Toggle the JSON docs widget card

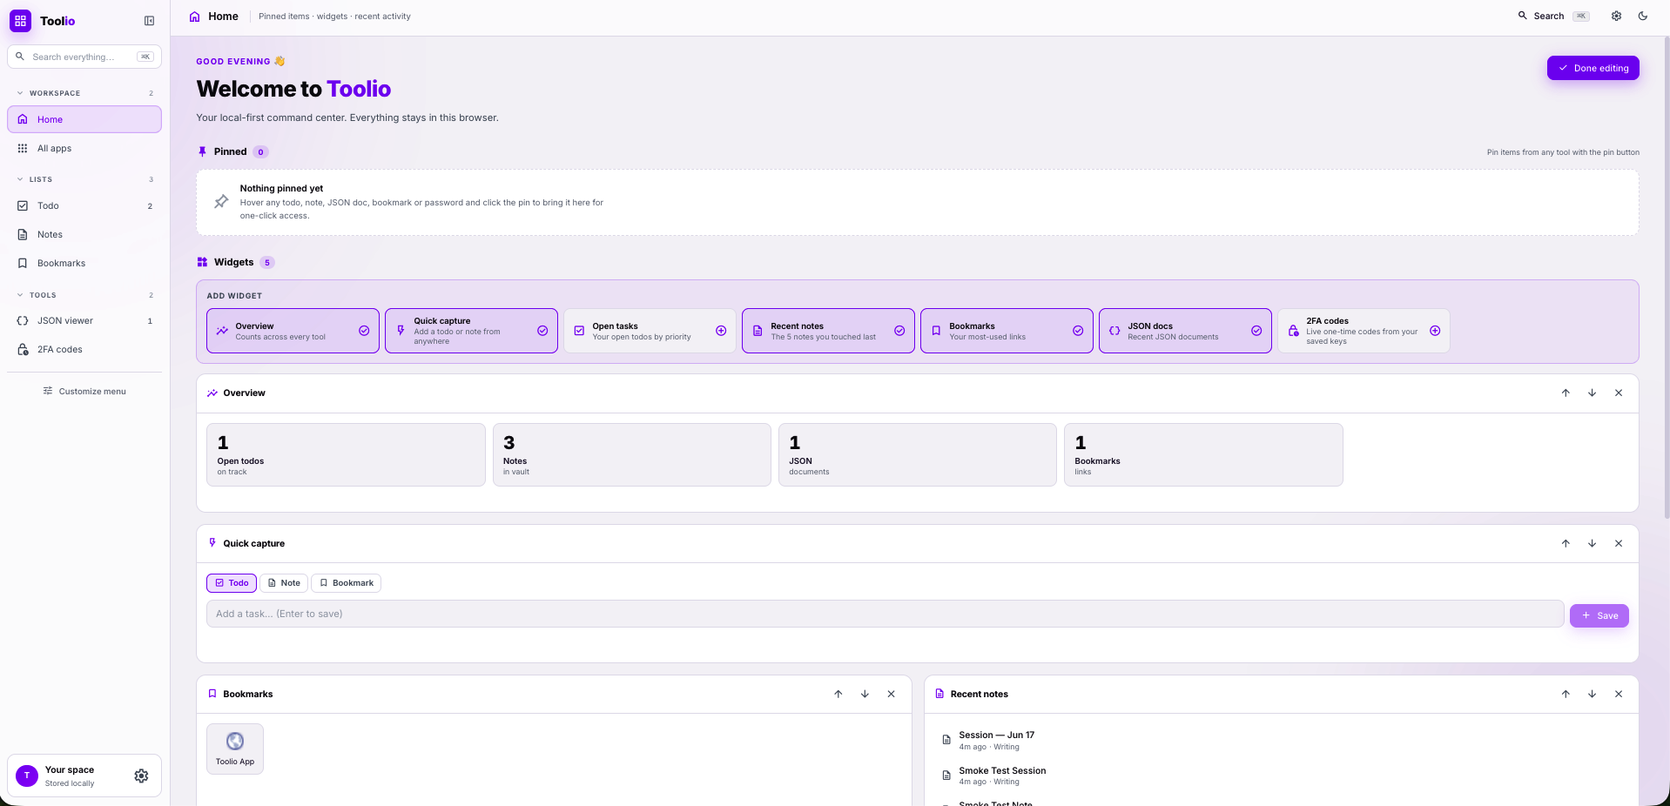[x=1185, y=331]
